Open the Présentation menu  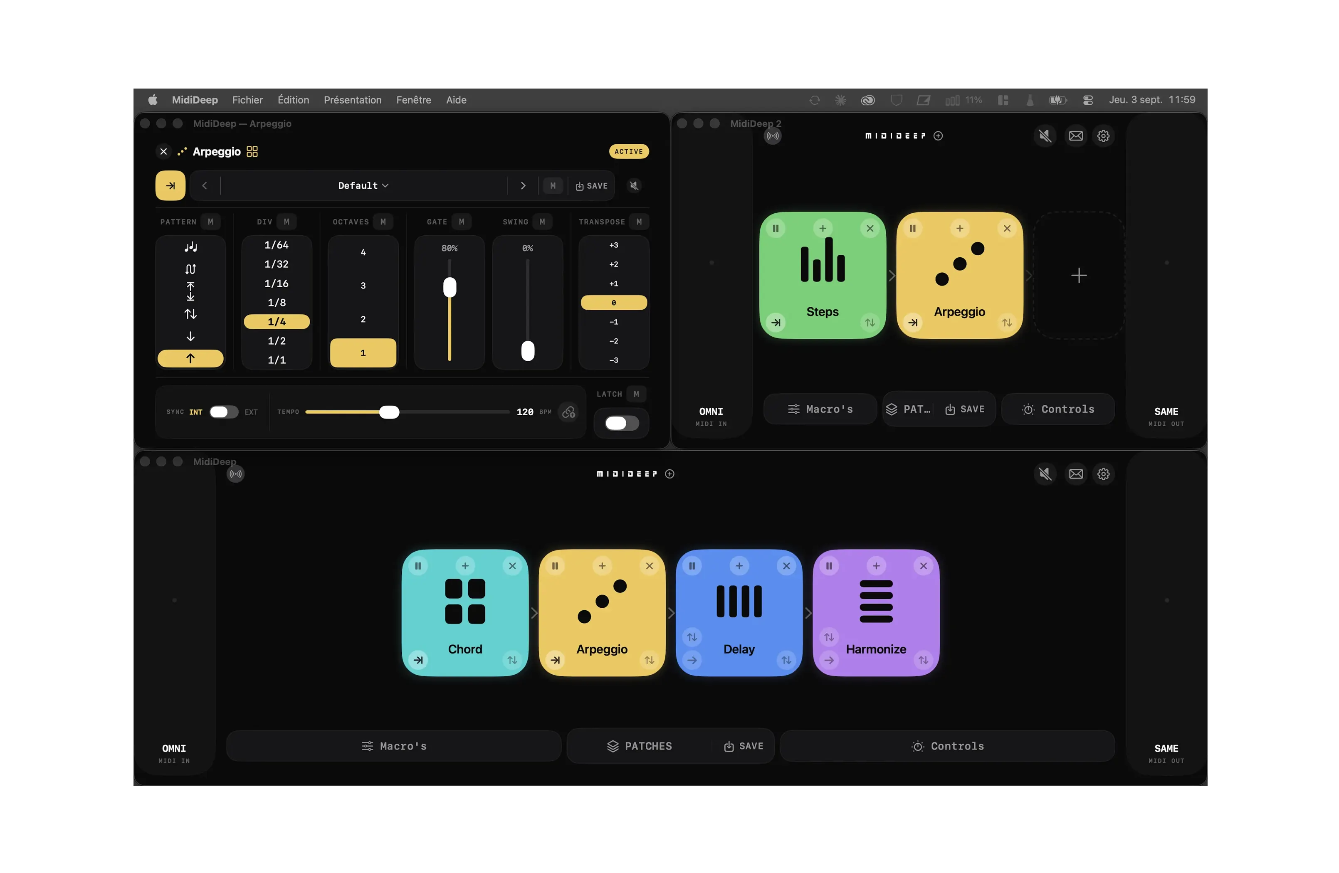click(353, 100)
